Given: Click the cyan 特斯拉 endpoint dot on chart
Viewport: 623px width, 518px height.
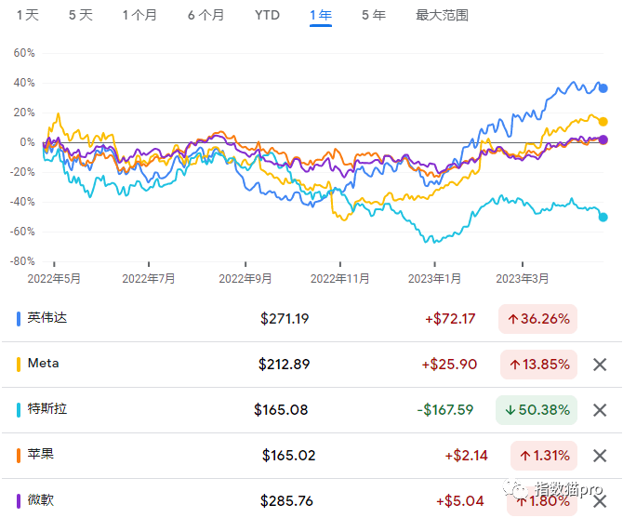Looking at the screenshot, I should click(x=603, y=218).
